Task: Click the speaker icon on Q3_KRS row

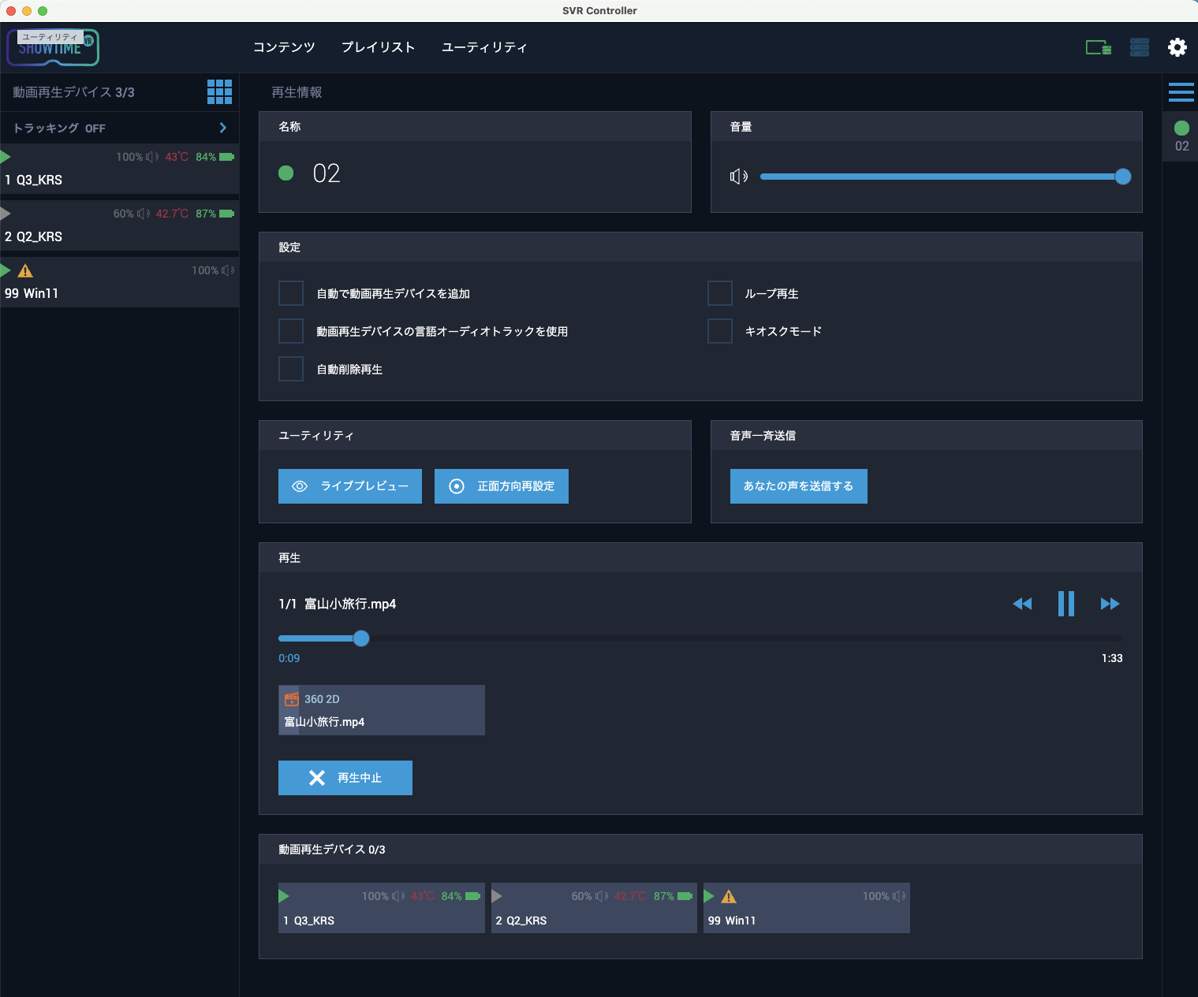Action: click(152, 157)
